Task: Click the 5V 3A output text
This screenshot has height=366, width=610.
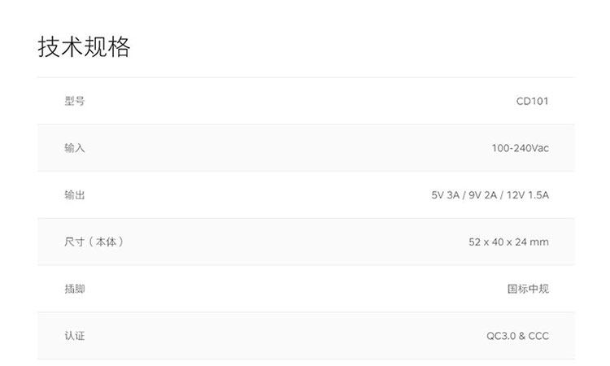Action: click(x=445, y=195)
